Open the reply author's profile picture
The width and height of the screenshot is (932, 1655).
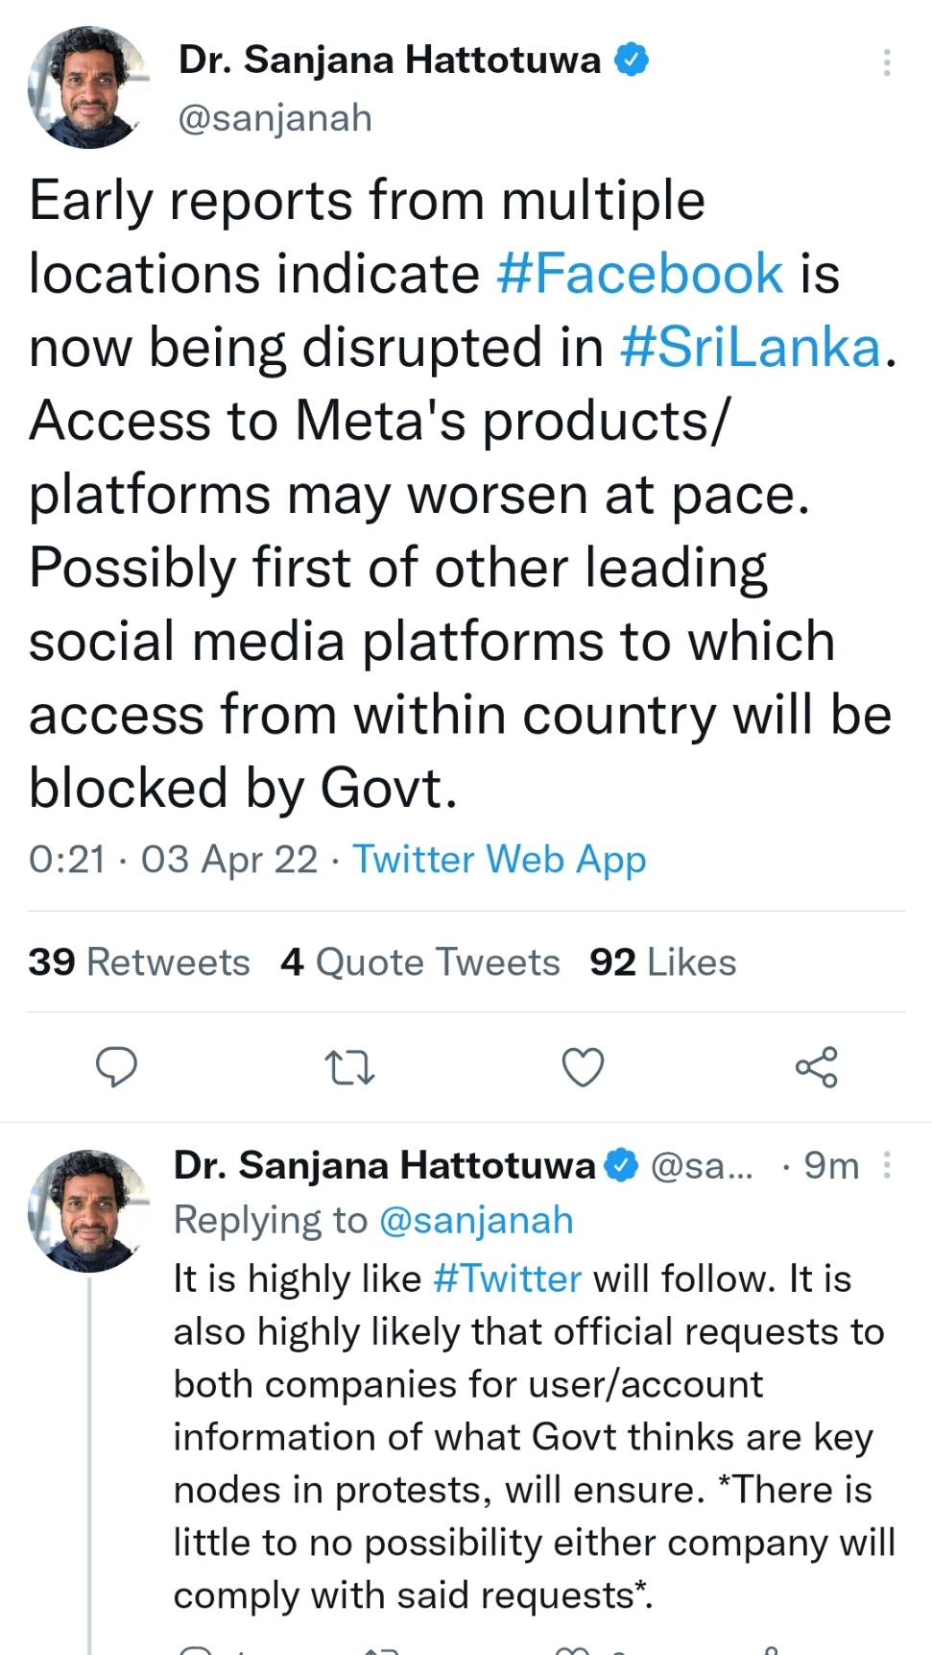pyautogui.click(x=88, y=1210)
